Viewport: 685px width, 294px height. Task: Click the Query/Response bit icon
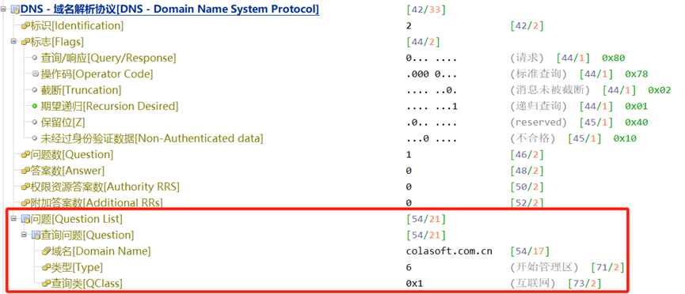[35, 58]
